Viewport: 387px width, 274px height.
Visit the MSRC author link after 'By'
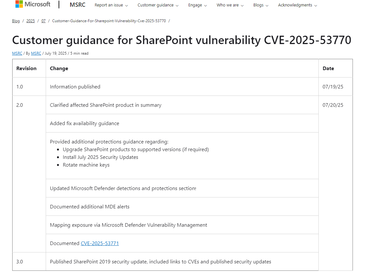point(36,53)
